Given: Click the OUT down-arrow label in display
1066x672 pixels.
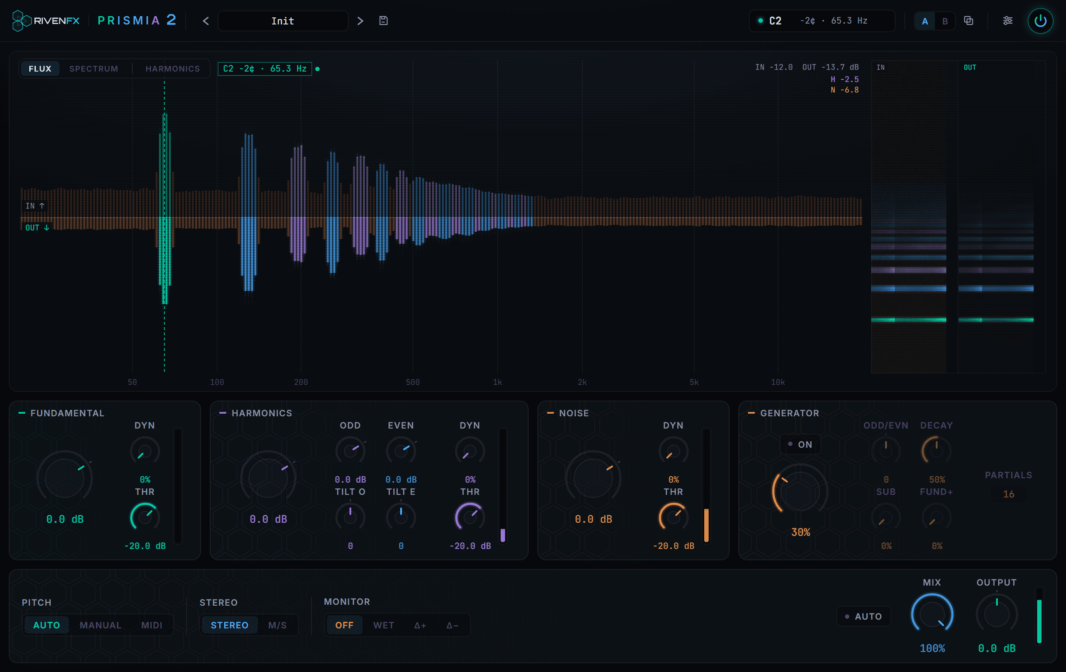Looking at the screenshot, I should coord(37,228).
